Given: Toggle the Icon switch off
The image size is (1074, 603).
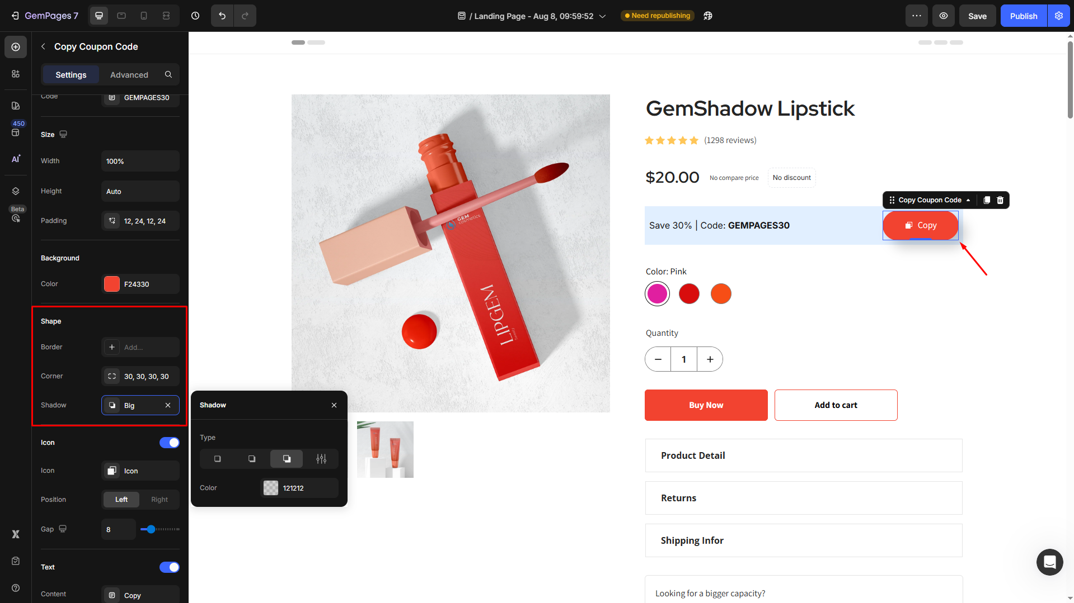Looking at the screenshot, I should tap(169, 443).
